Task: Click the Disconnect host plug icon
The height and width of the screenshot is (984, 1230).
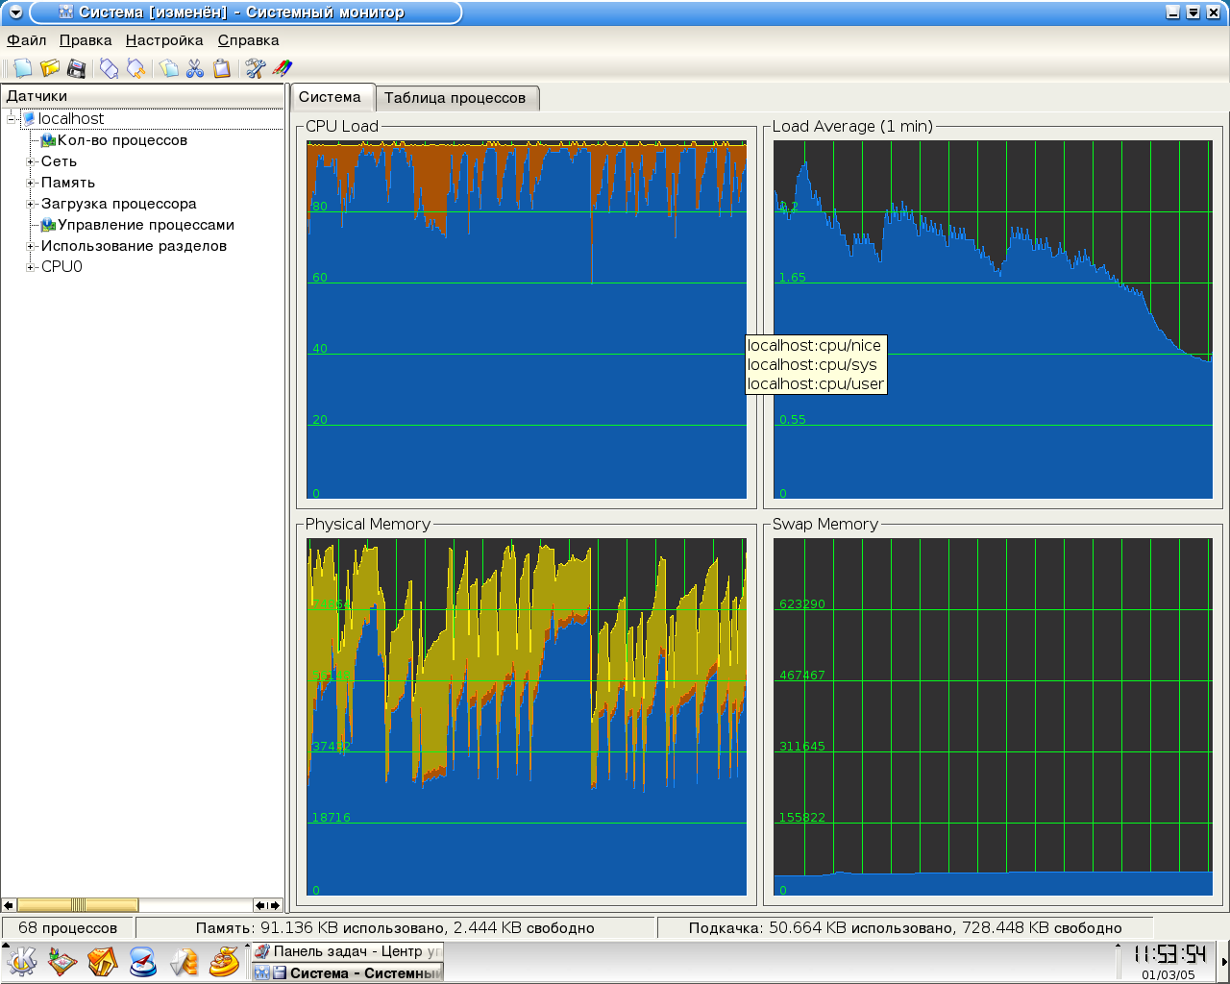Action: (x=135, y=68)
